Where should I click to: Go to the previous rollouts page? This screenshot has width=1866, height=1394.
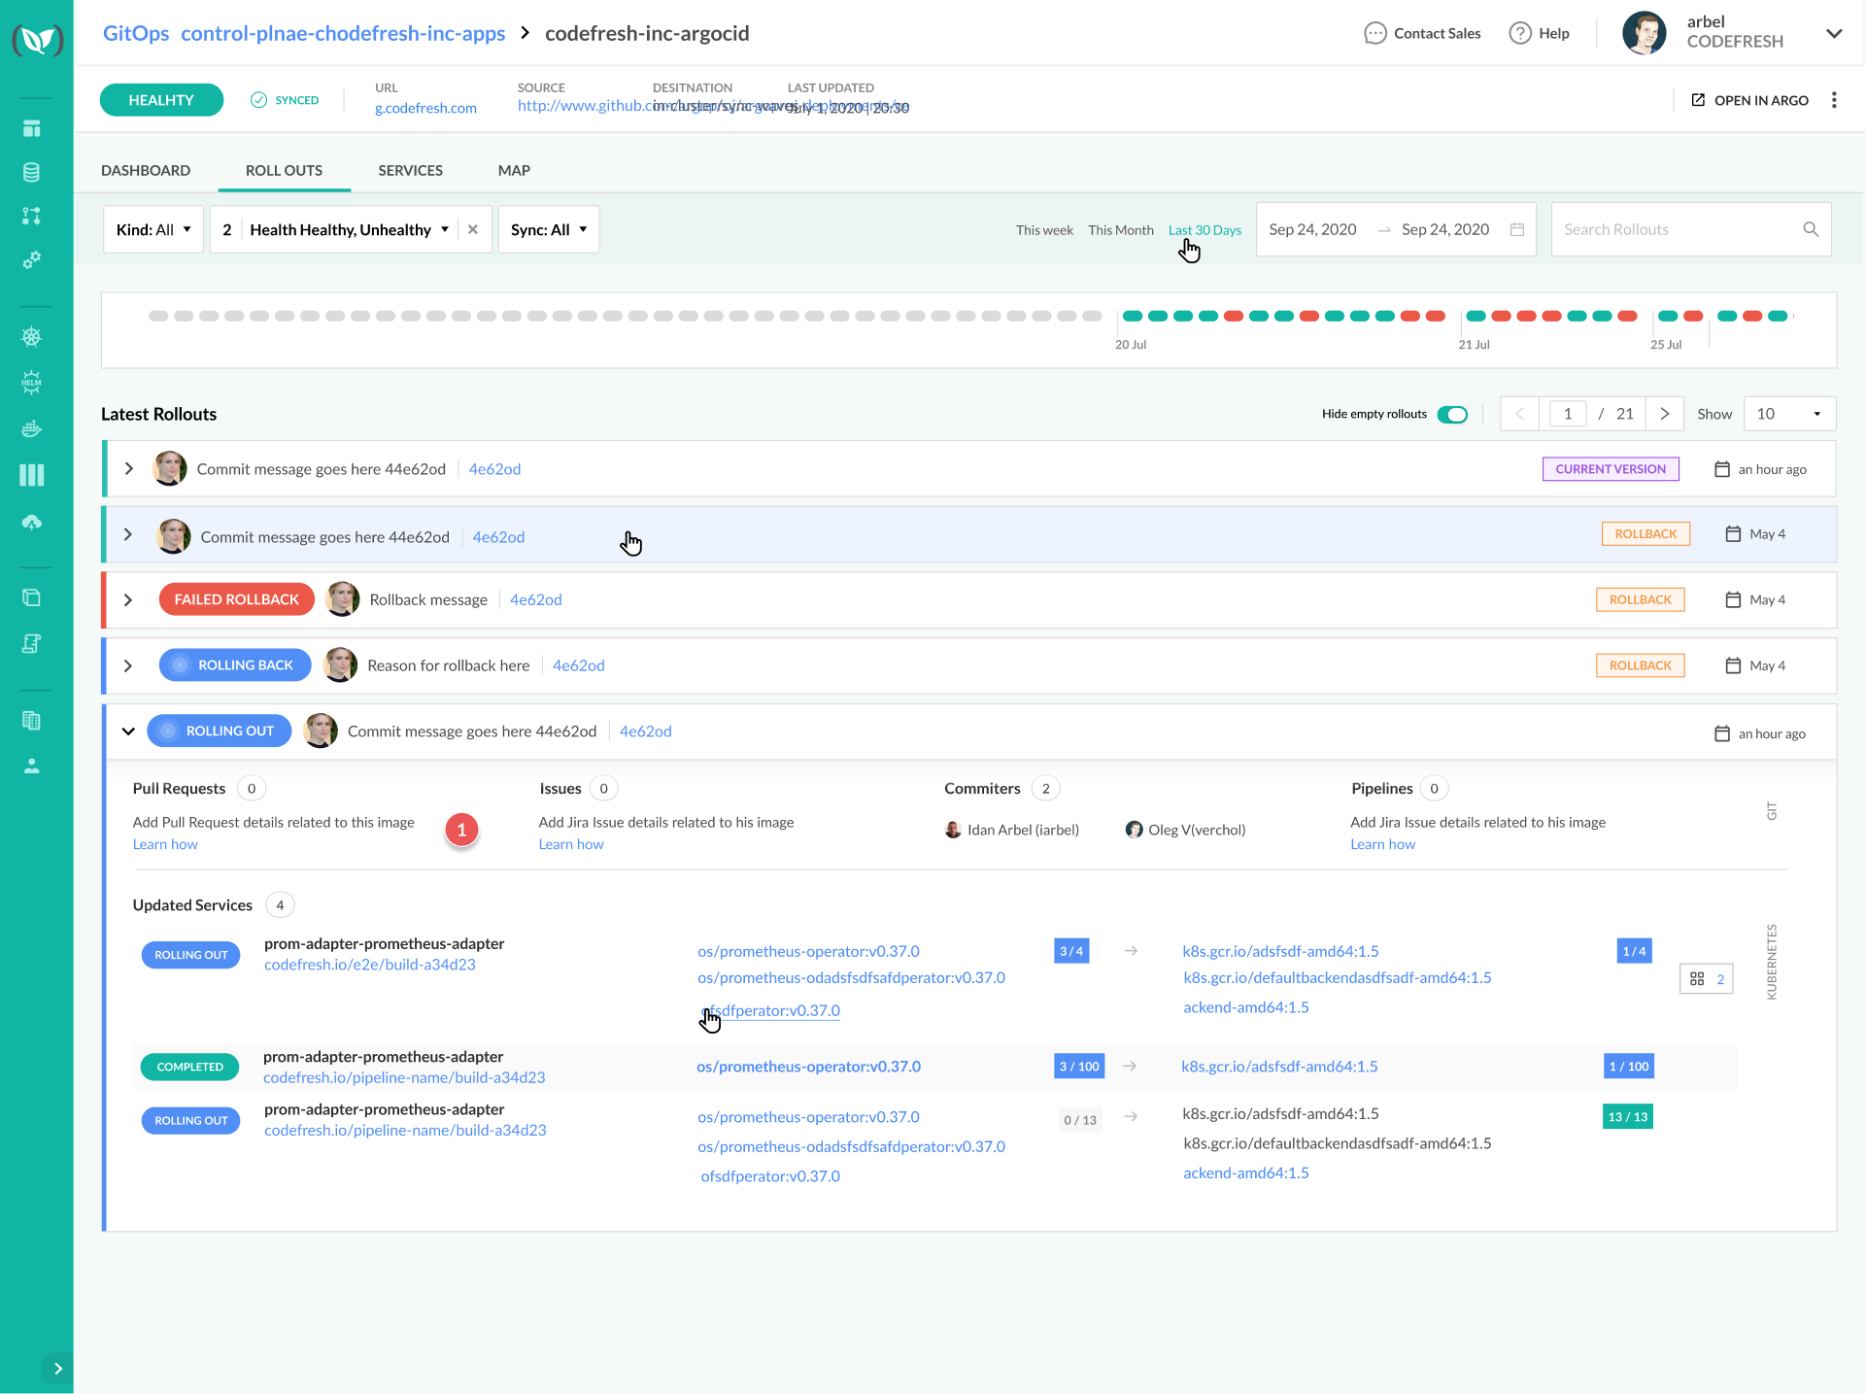click(x=1519, y=414)
